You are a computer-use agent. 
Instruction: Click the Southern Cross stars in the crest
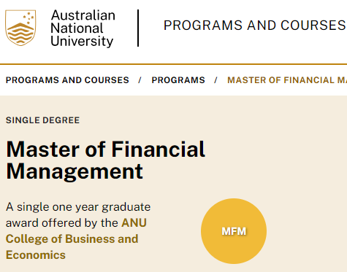(x=28, y=18)
